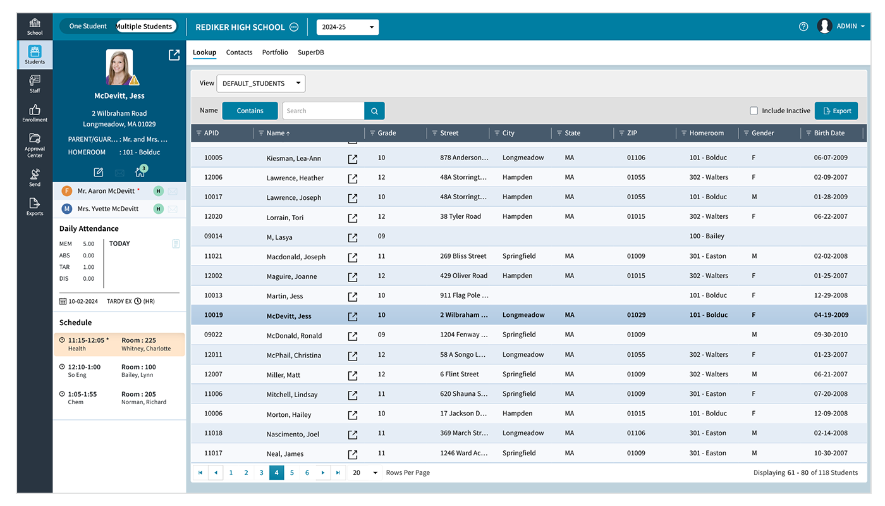Switch to the Contacts tab
This screenshot has width=885, height=506.
(239, 52)
